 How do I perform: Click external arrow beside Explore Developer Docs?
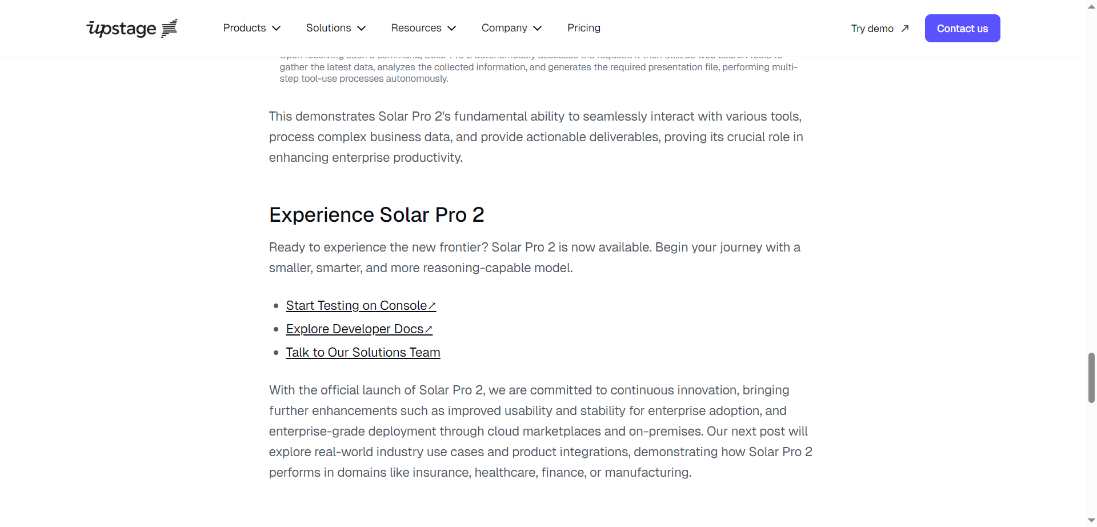click(429, 330)
